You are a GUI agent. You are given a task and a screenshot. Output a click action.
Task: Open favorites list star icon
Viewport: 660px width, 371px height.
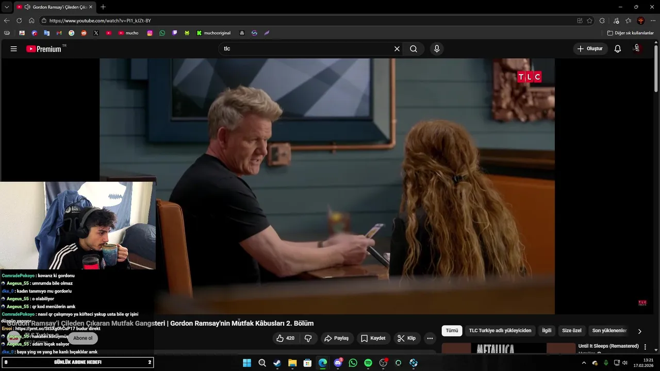(629, 21)
